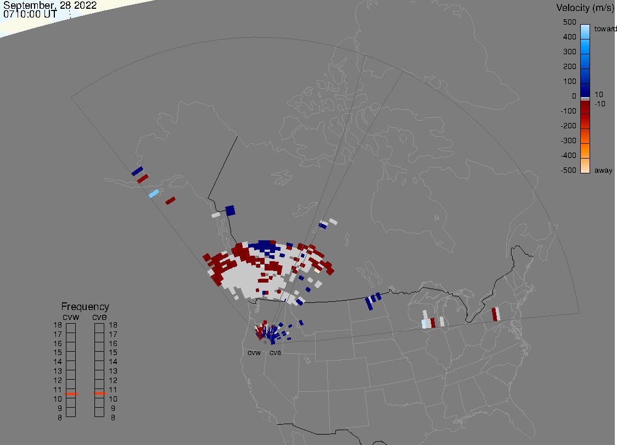617x445 pixels.
Task: Click the time label '0710:00 UT'
Action: (x=30, y=15)
